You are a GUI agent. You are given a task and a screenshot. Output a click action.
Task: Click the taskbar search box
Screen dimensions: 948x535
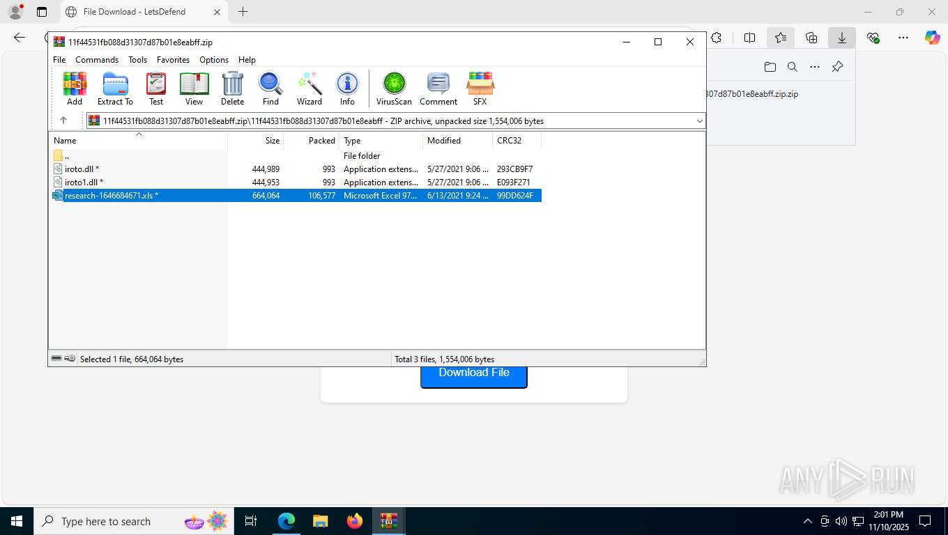tap(134, 521)
